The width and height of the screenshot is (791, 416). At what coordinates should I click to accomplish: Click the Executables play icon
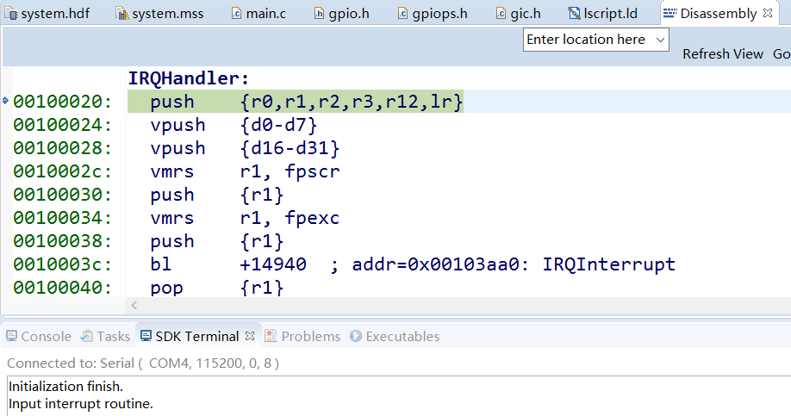point(356,336)
